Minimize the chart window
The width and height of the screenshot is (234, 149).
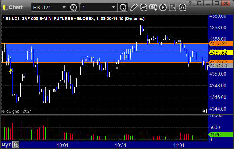(208, 3)
